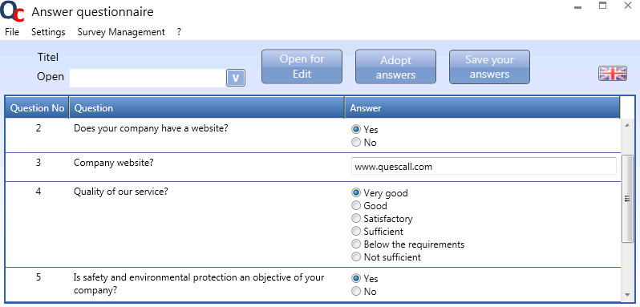
Task: Open the Settings menu
Action: (48, 32)
